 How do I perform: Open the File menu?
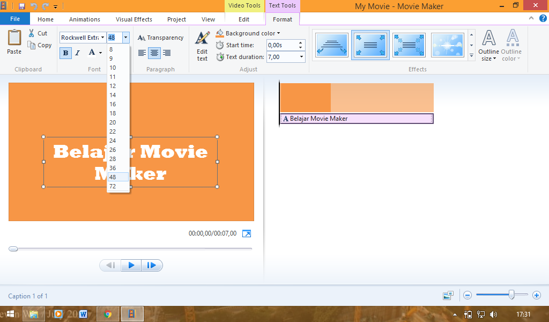(x=15, y=19)
